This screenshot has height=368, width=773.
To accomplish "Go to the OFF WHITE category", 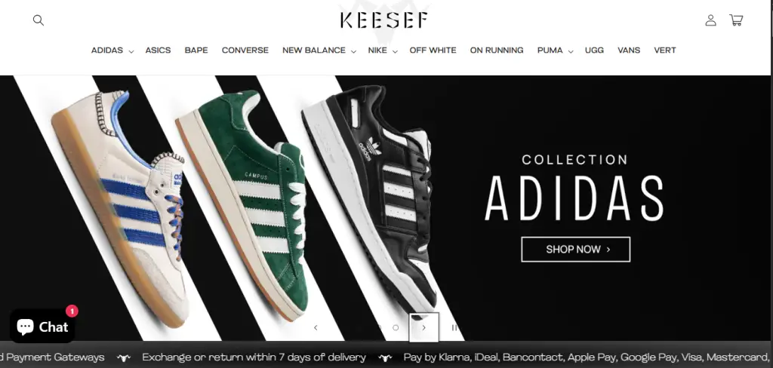I will coord(433,51).
